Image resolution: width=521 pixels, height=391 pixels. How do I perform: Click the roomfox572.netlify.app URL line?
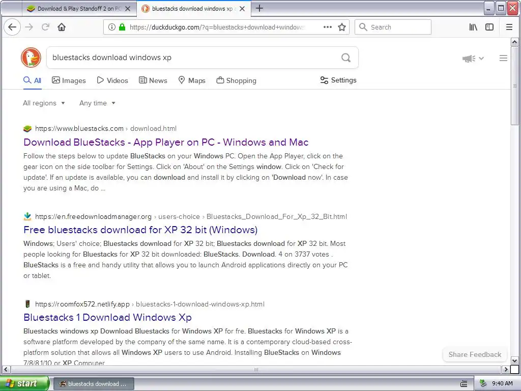pyautogui.click(x=150, y=304)
